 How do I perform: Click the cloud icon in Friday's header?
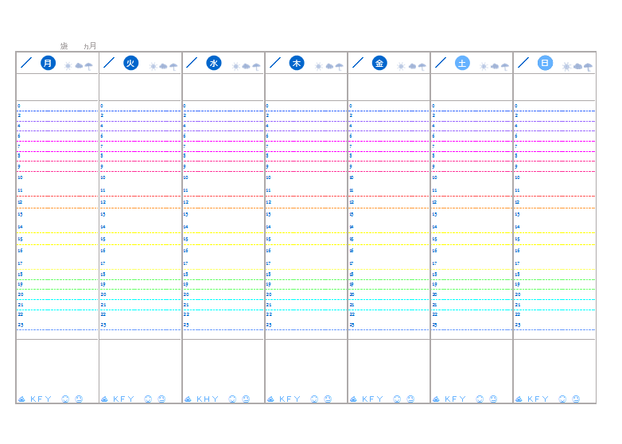coord(411,67)
